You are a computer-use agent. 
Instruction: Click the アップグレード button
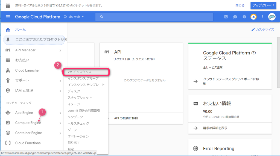tap(263, 5)
